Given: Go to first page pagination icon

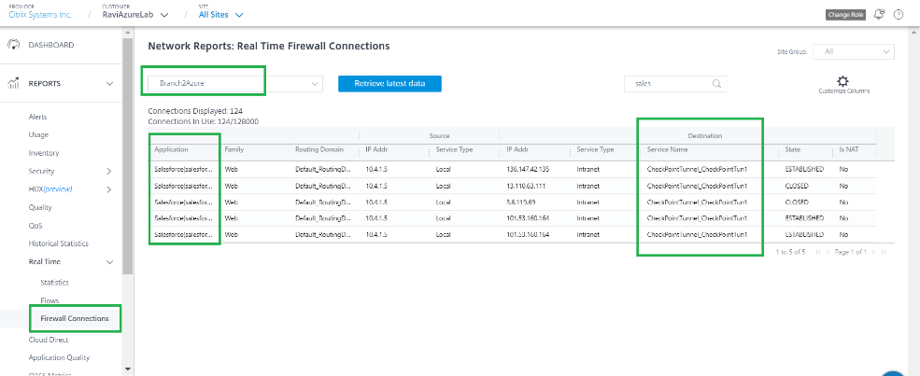Looking at the screenshot, I should [818, 252].
